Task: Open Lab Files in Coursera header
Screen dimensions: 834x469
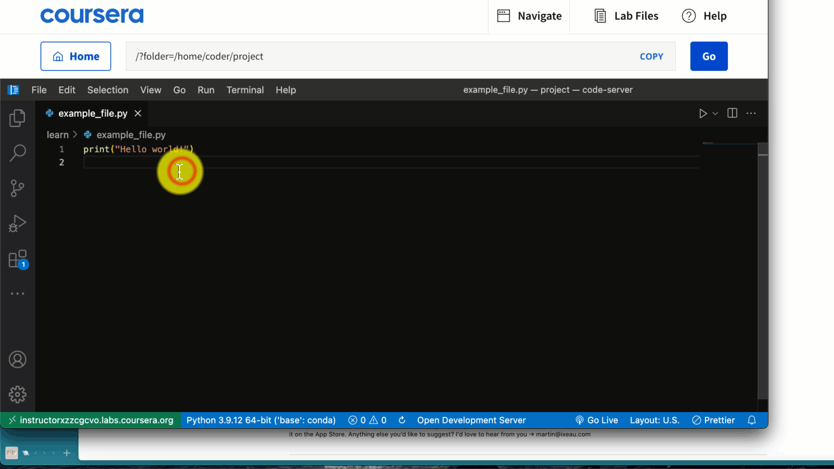Action: [626, 16]
